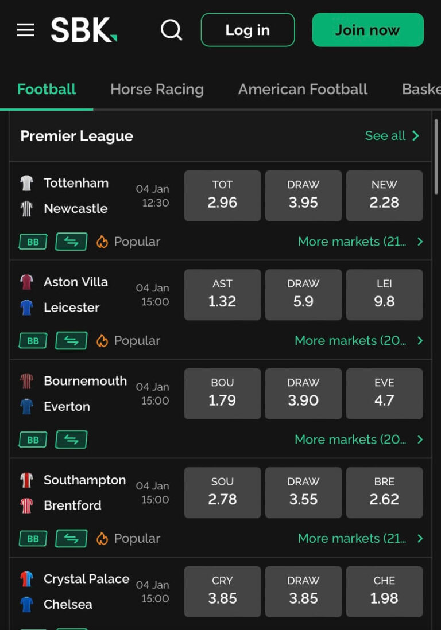Screen dimensions: 441x630
Task: Open the American Football tab
Action: point(303,89)
